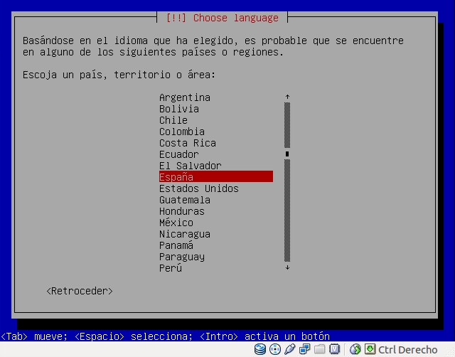
Task: Pick Costa Rica as the country
Action: (216, 143)
